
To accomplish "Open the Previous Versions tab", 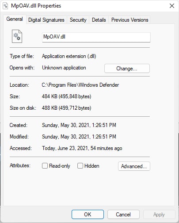I will point(129,20).
